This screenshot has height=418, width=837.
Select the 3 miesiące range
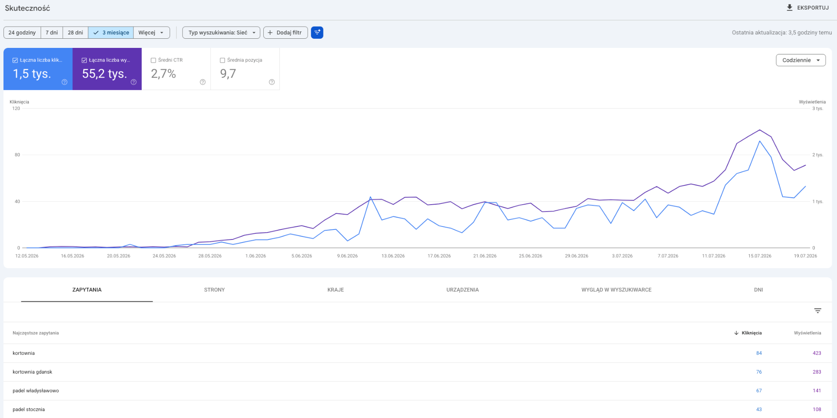click(111, 33)
